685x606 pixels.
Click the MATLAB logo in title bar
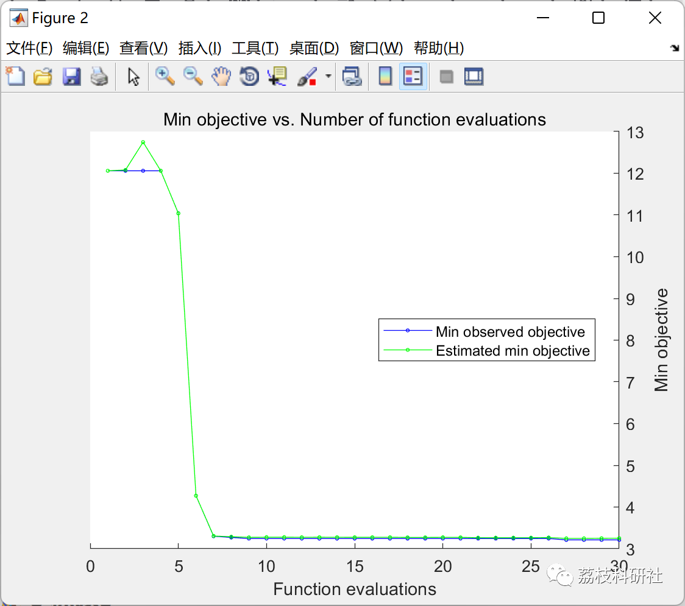pos(18,18)
